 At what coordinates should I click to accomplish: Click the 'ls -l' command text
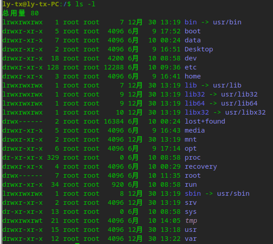pos(85,4)
